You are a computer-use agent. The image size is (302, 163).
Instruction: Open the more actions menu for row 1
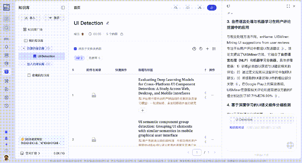tap(212, 95)
